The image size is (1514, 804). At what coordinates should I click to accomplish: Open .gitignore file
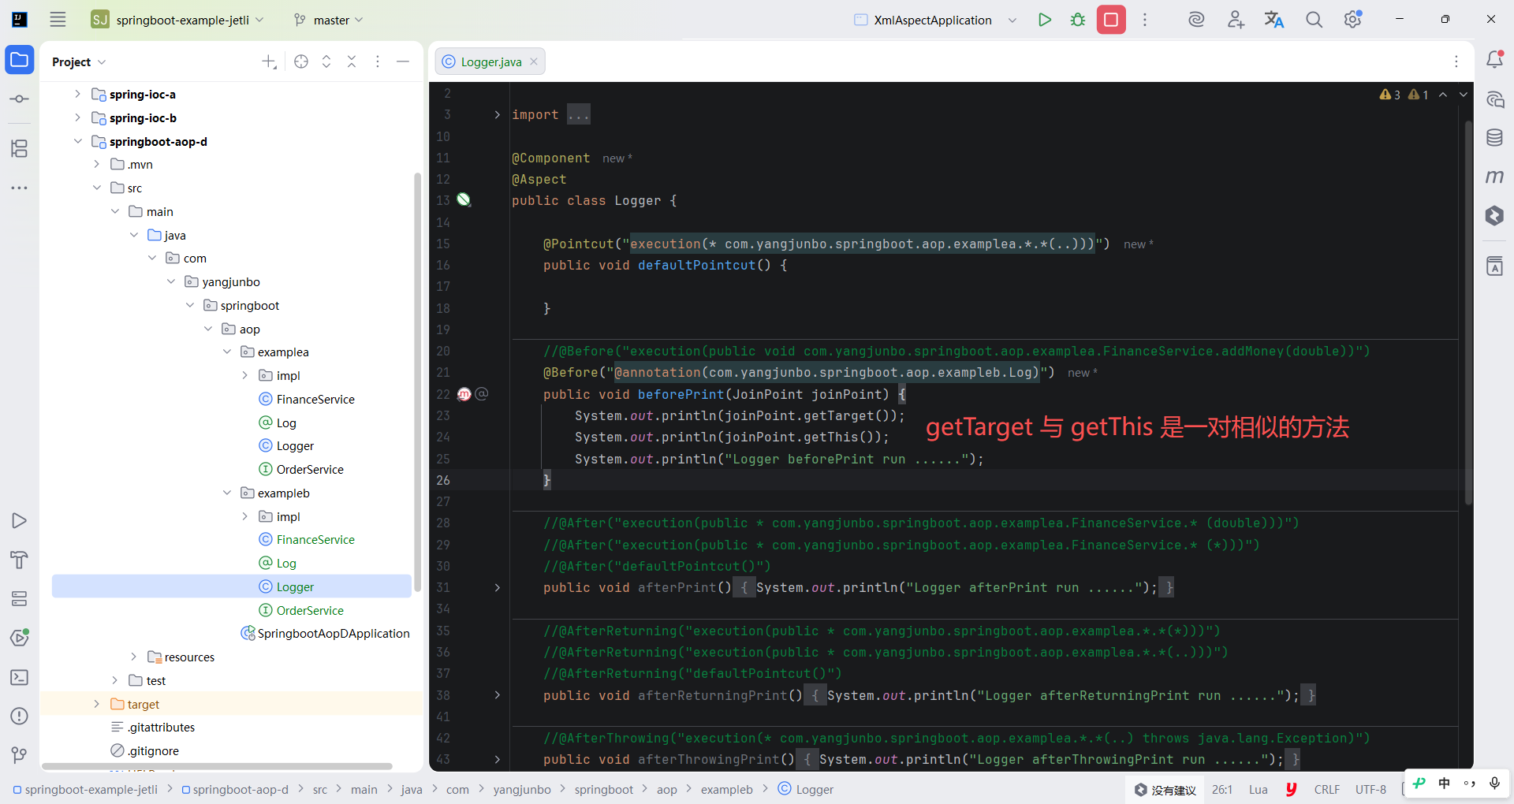pos(153,750)
